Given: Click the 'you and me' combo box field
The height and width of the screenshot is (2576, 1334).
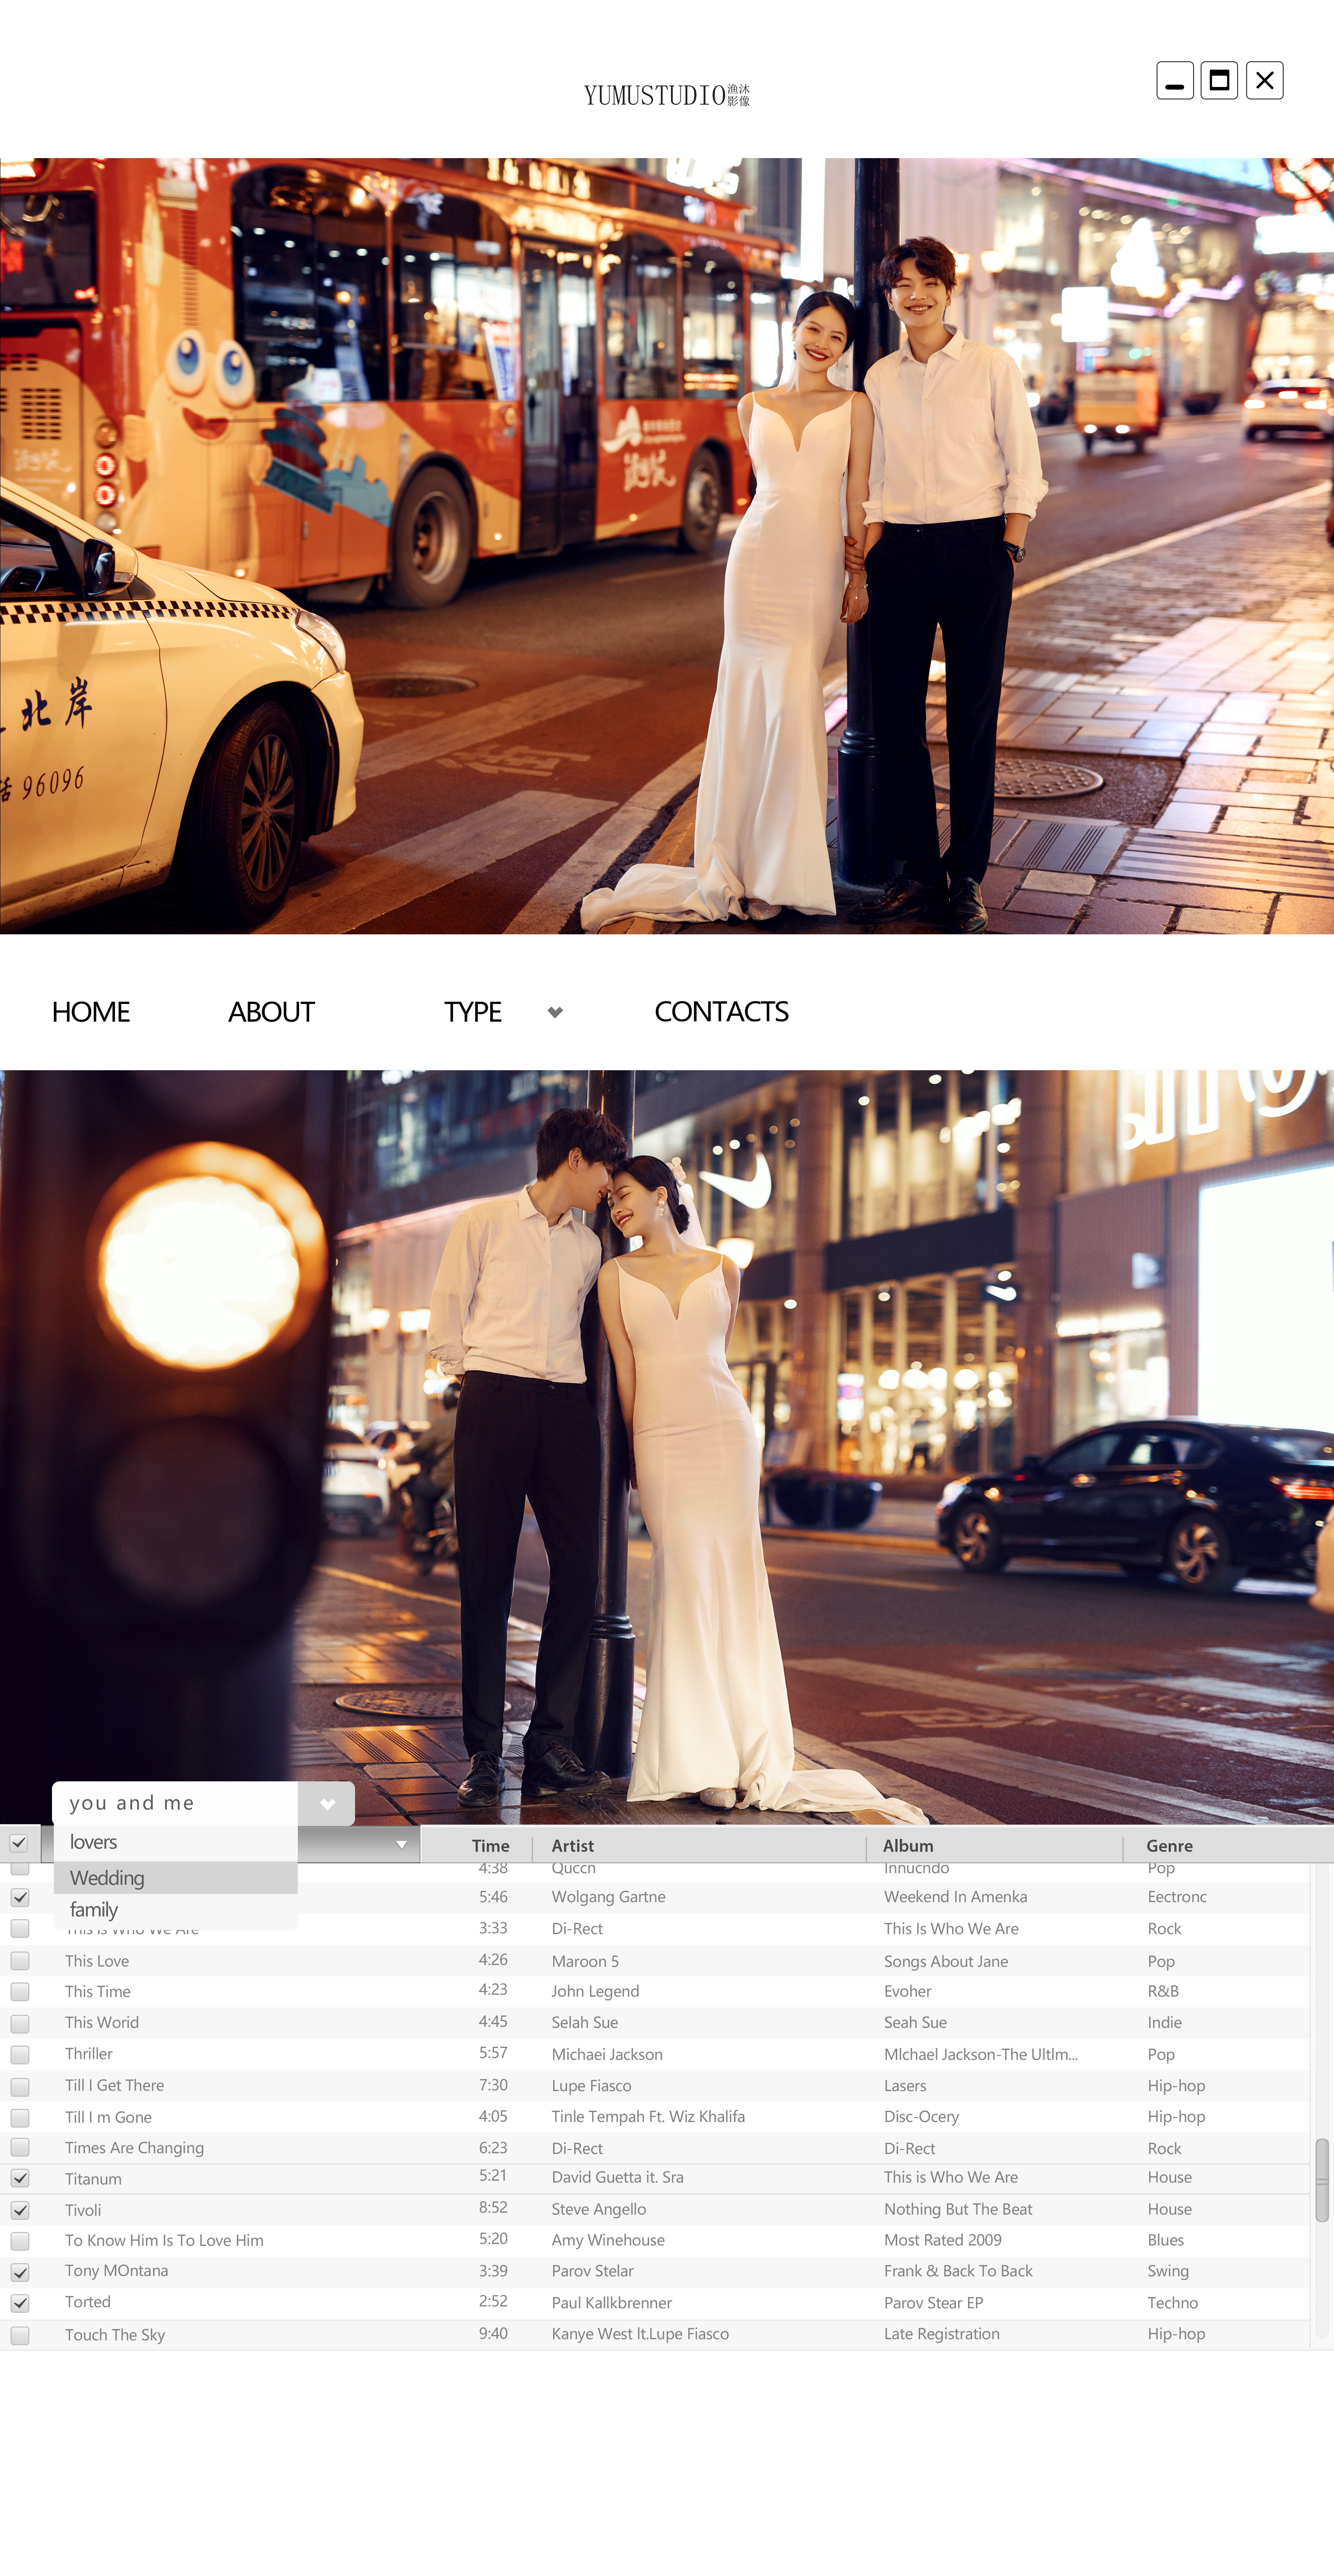Looking at the screenshot, I should pyautogui.click(x=175, y=1803).
